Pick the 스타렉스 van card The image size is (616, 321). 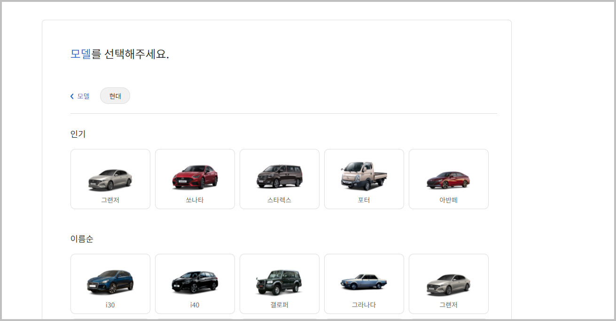(x=280, y=179)
